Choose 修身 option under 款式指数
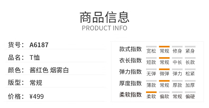This screenshot has width=209, height=108. tap(177, 51)
